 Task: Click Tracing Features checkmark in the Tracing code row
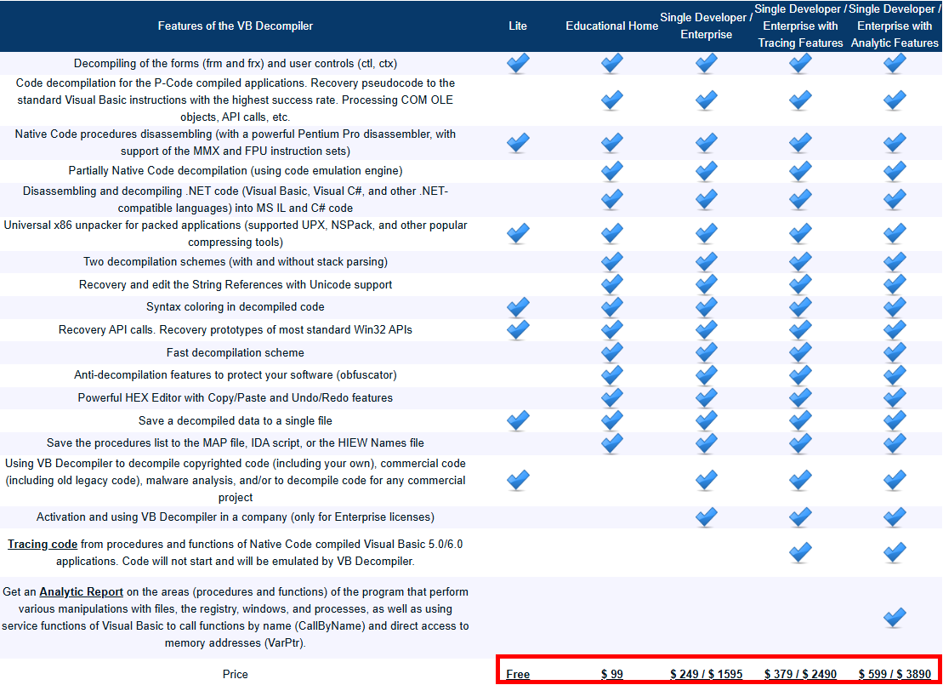coord(800,552)
